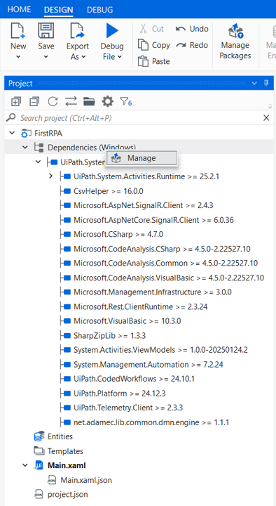Click the project.json file icon
Screen dimensions: 276x506
39,494
